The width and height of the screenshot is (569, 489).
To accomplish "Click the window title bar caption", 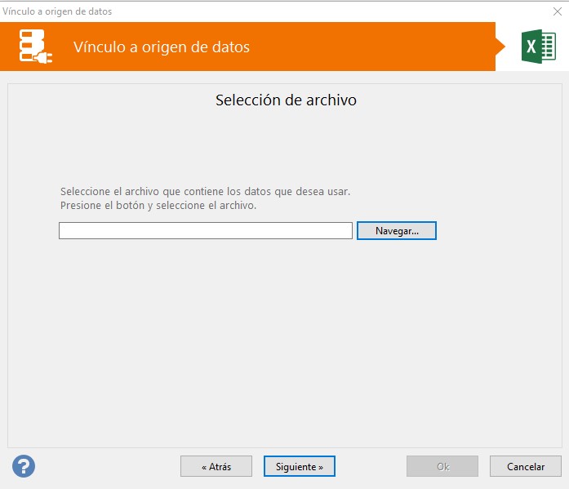I will [x=57, y=11].
